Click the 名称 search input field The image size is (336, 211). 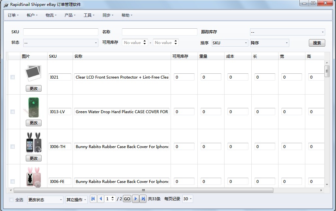(160, 32)
